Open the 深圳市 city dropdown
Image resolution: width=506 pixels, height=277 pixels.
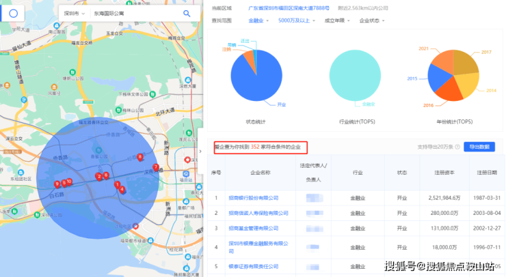point(73,13)
